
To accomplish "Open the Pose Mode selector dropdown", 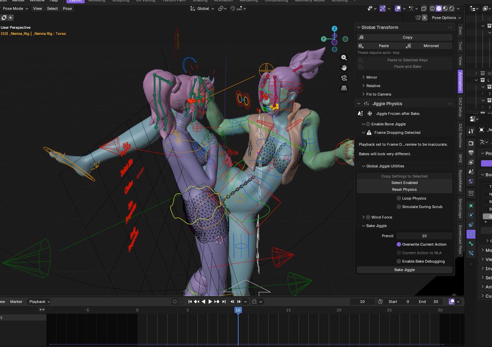I will [x=15, y=8].
